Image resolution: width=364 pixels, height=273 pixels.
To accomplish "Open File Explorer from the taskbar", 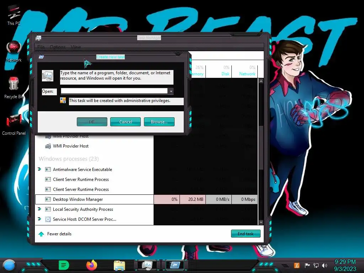I will [119, 265].
